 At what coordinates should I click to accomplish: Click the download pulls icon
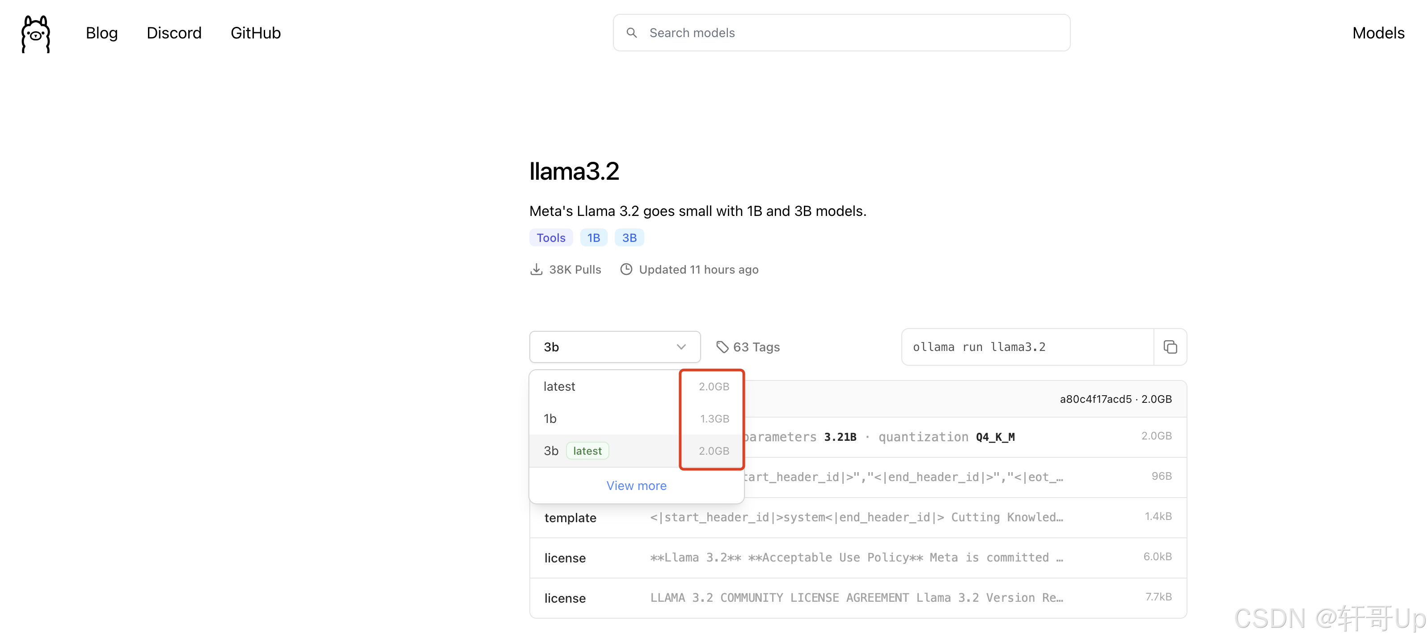[x=536, y=270]
